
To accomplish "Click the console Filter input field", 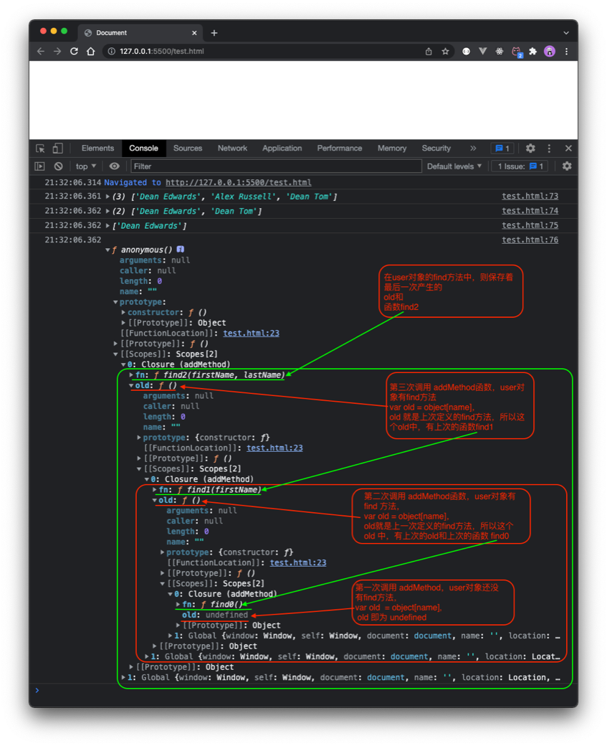I will pos(276,166).
